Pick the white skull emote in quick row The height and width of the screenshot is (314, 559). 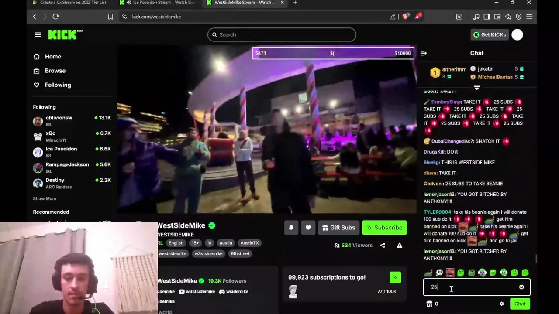[439, 273]
